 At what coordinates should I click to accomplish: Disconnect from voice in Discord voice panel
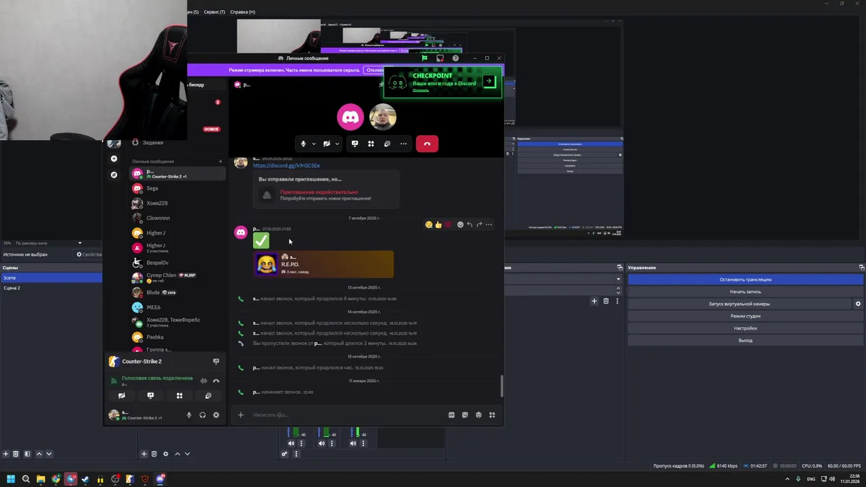point(216,381)
